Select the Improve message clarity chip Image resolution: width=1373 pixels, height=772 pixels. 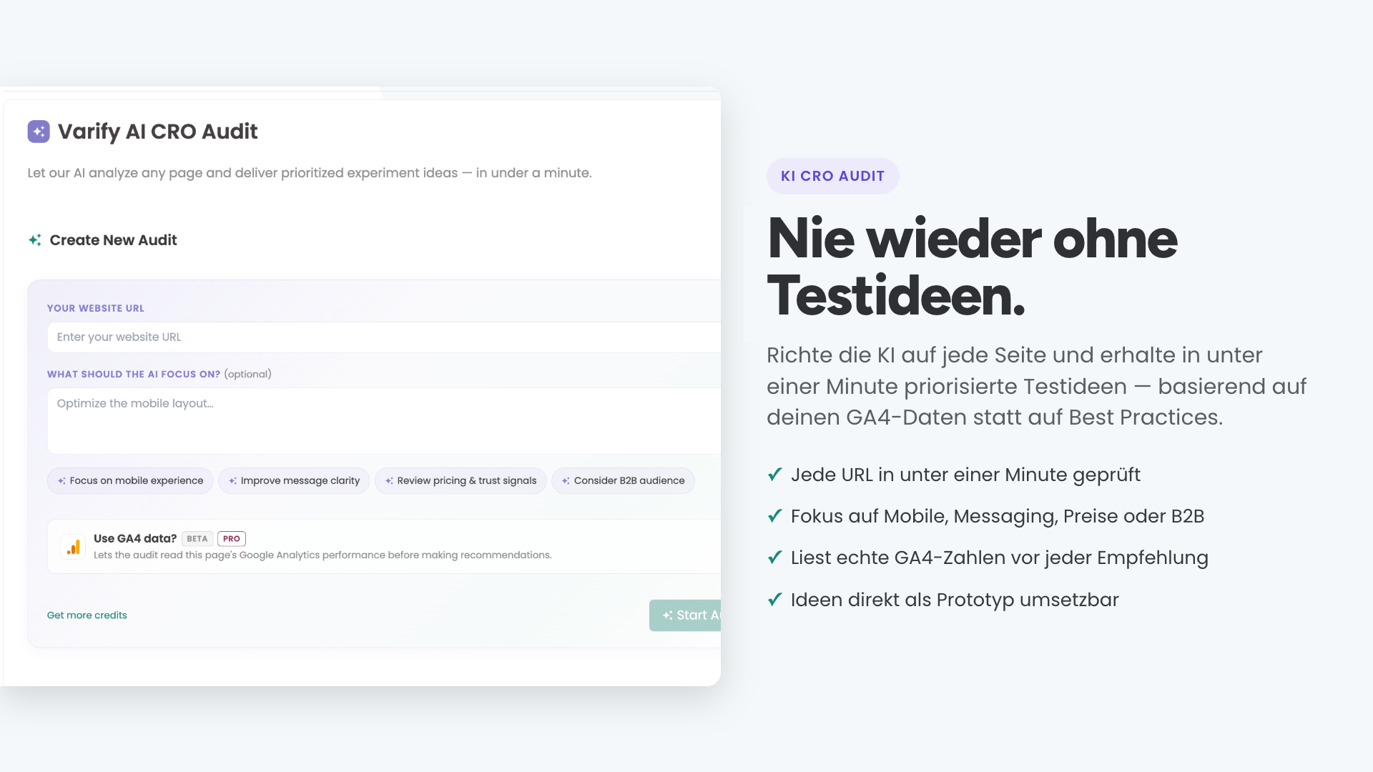click(294, 481)
